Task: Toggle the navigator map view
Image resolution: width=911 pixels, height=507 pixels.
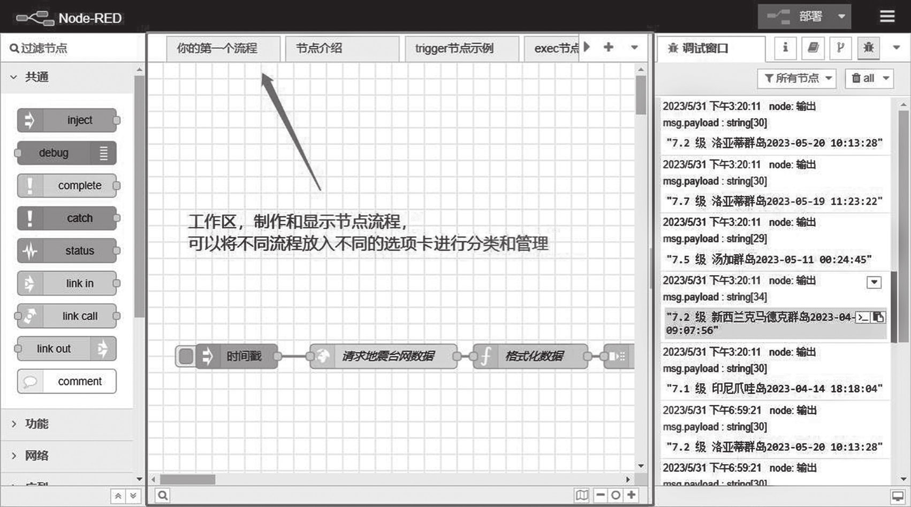Action: pyautogui.click(x=582, y=495)
